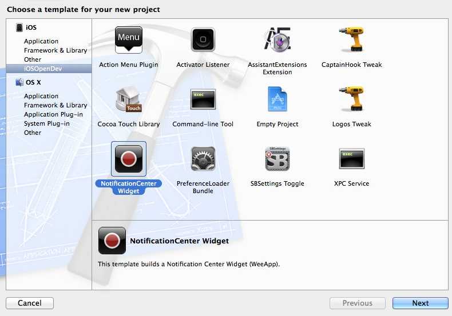Click the highlighted NotificationCenter Widget label
452x316 pixels.
(129, 187)
